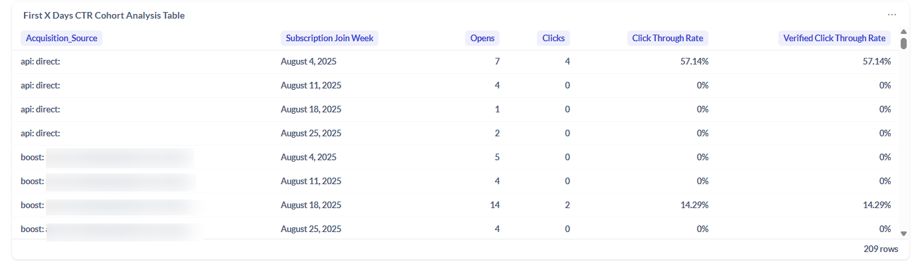Click the Opens value 14

(x=494, y=205)
